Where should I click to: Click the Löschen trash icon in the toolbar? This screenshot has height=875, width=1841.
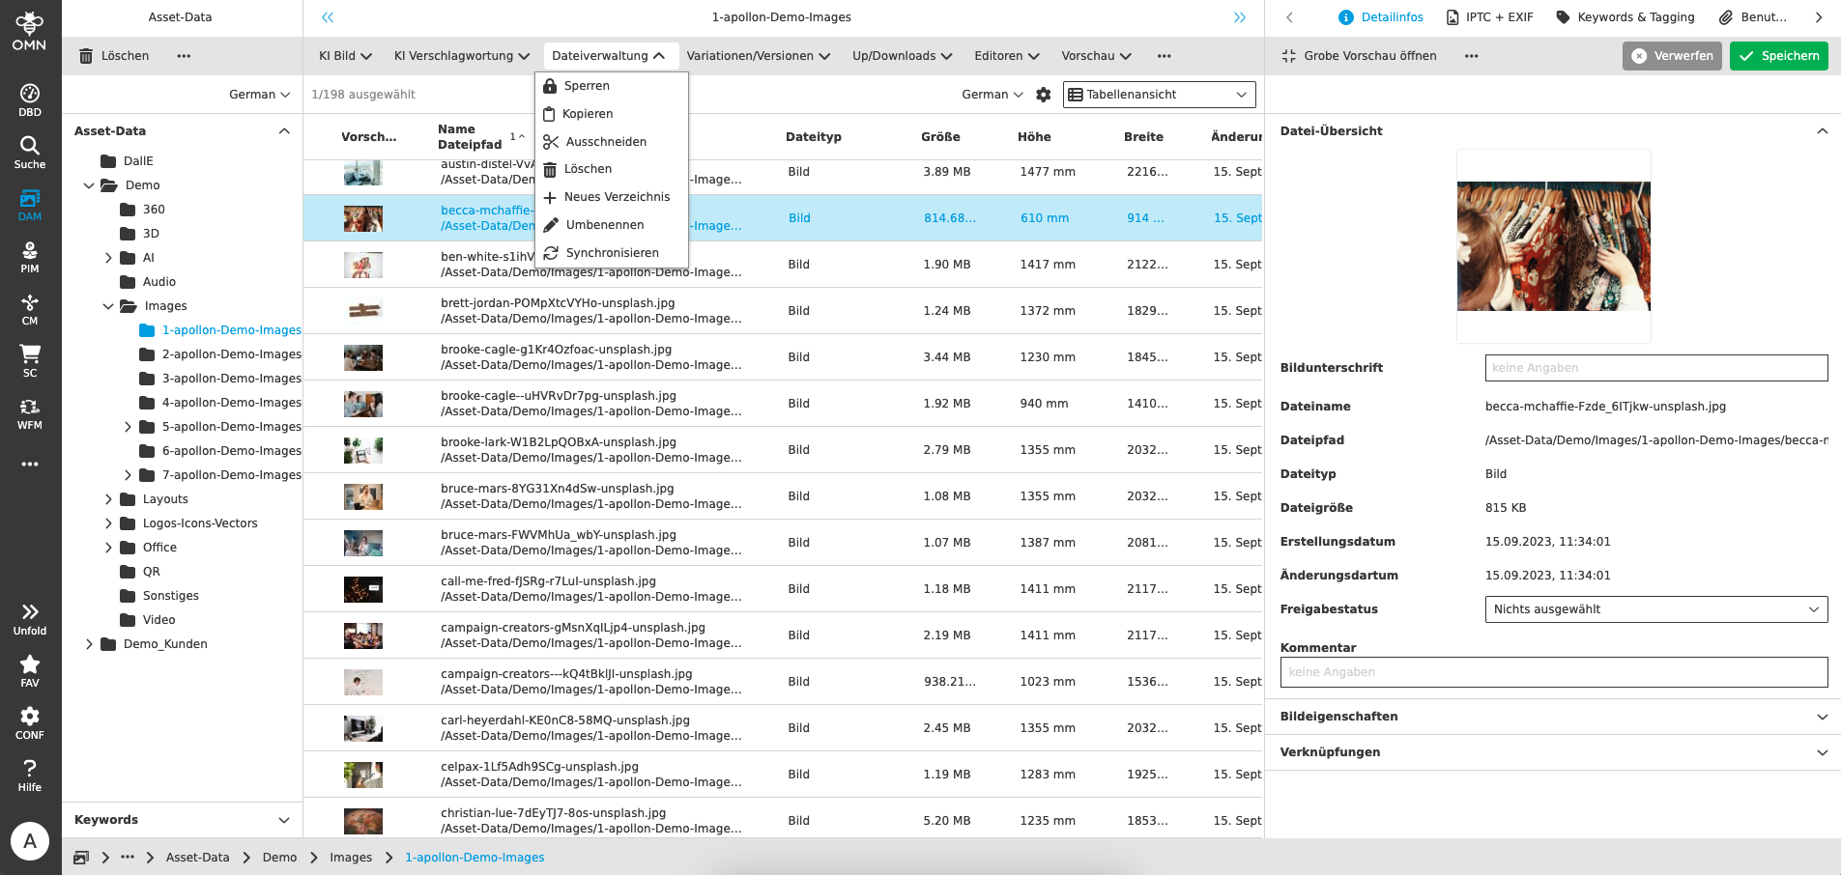click(x=86, y=55)
